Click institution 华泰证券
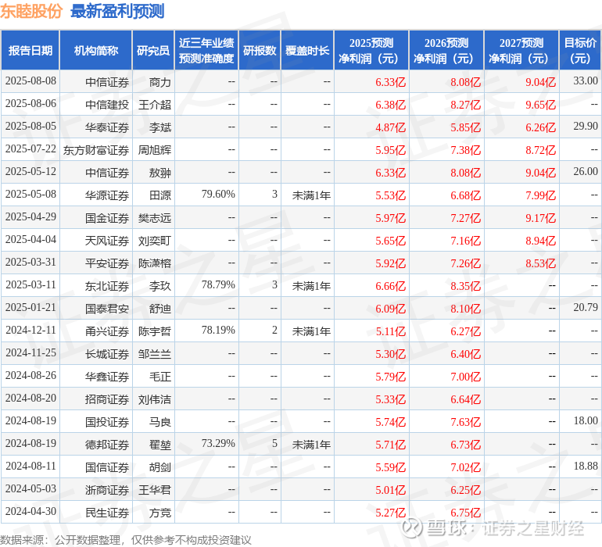 pos(107,127)
